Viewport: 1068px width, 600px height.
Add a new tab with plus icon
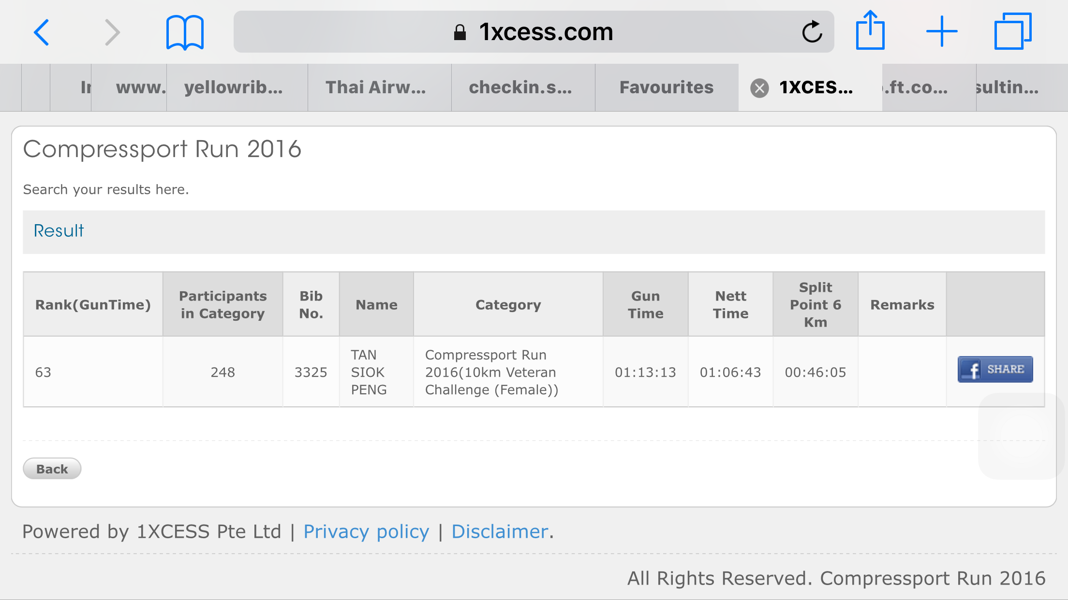[941, 32]
